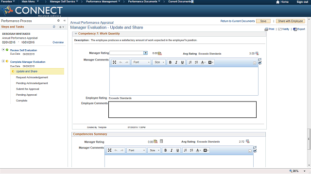This screenshot has height=174, width=311.
Task: Open Size dropdown in Competency 7 editor
Action: pyautogui.click(x=159, y=62)
